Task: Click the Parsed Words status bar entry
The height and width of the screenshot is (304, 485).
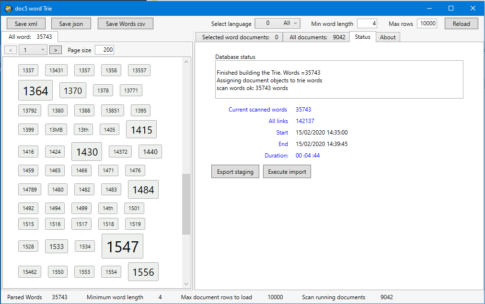Action: 37,297
